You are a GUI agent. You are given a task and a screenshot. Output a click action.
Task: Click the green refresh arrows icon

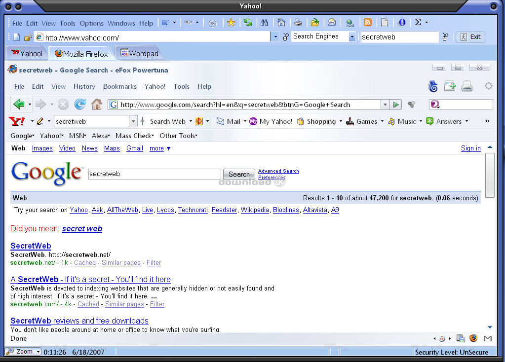(x=248, y=23)
